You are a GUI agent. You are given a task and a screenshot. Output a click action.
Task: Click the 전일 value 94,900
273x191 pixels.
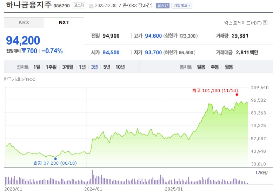(111, 36)
